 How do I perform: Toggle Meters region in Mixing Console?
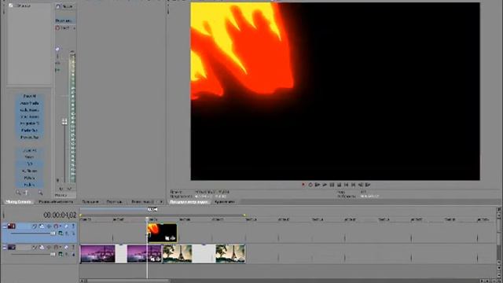30,178
